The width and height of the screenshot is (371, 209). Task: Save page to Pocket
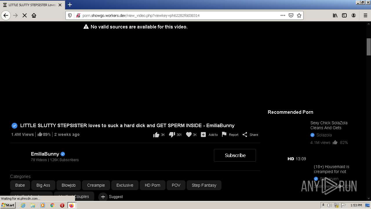(x=291, y=15)
